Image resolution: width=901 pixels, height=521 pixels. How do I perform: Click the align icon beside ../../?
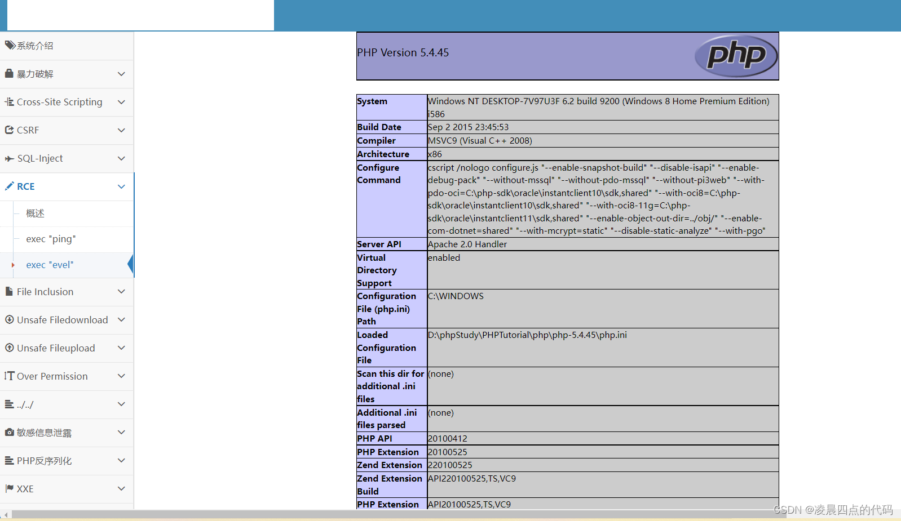tap(9, 404)
